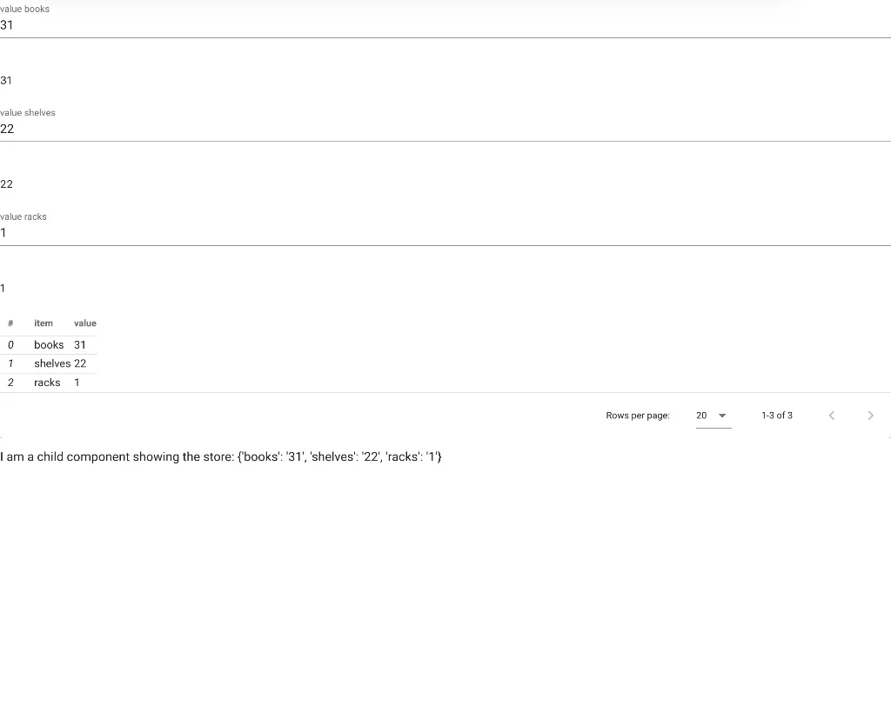Focus the value books input field
Image resolution: width=891 pixels, height=712 pixels.
pyautogui.click(x=435, y=25)
